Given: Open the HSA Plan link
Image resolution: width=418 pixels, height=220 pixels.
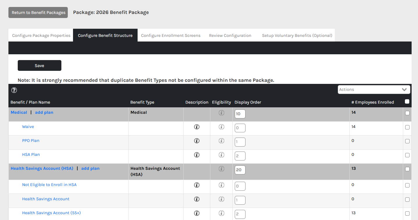Looking at the screenshot, I should 31,154.
